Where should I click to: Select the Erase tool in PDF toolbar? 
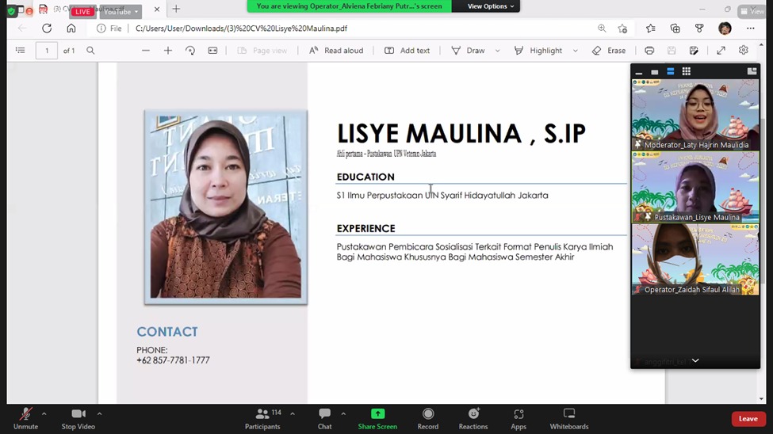609,51
